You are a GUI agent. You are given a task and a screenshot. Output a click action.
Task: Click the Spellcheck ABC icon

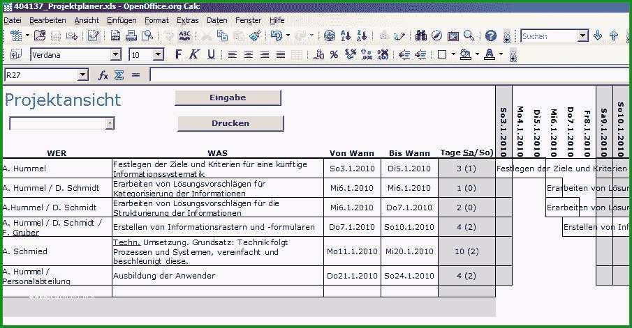click(184, 36)
